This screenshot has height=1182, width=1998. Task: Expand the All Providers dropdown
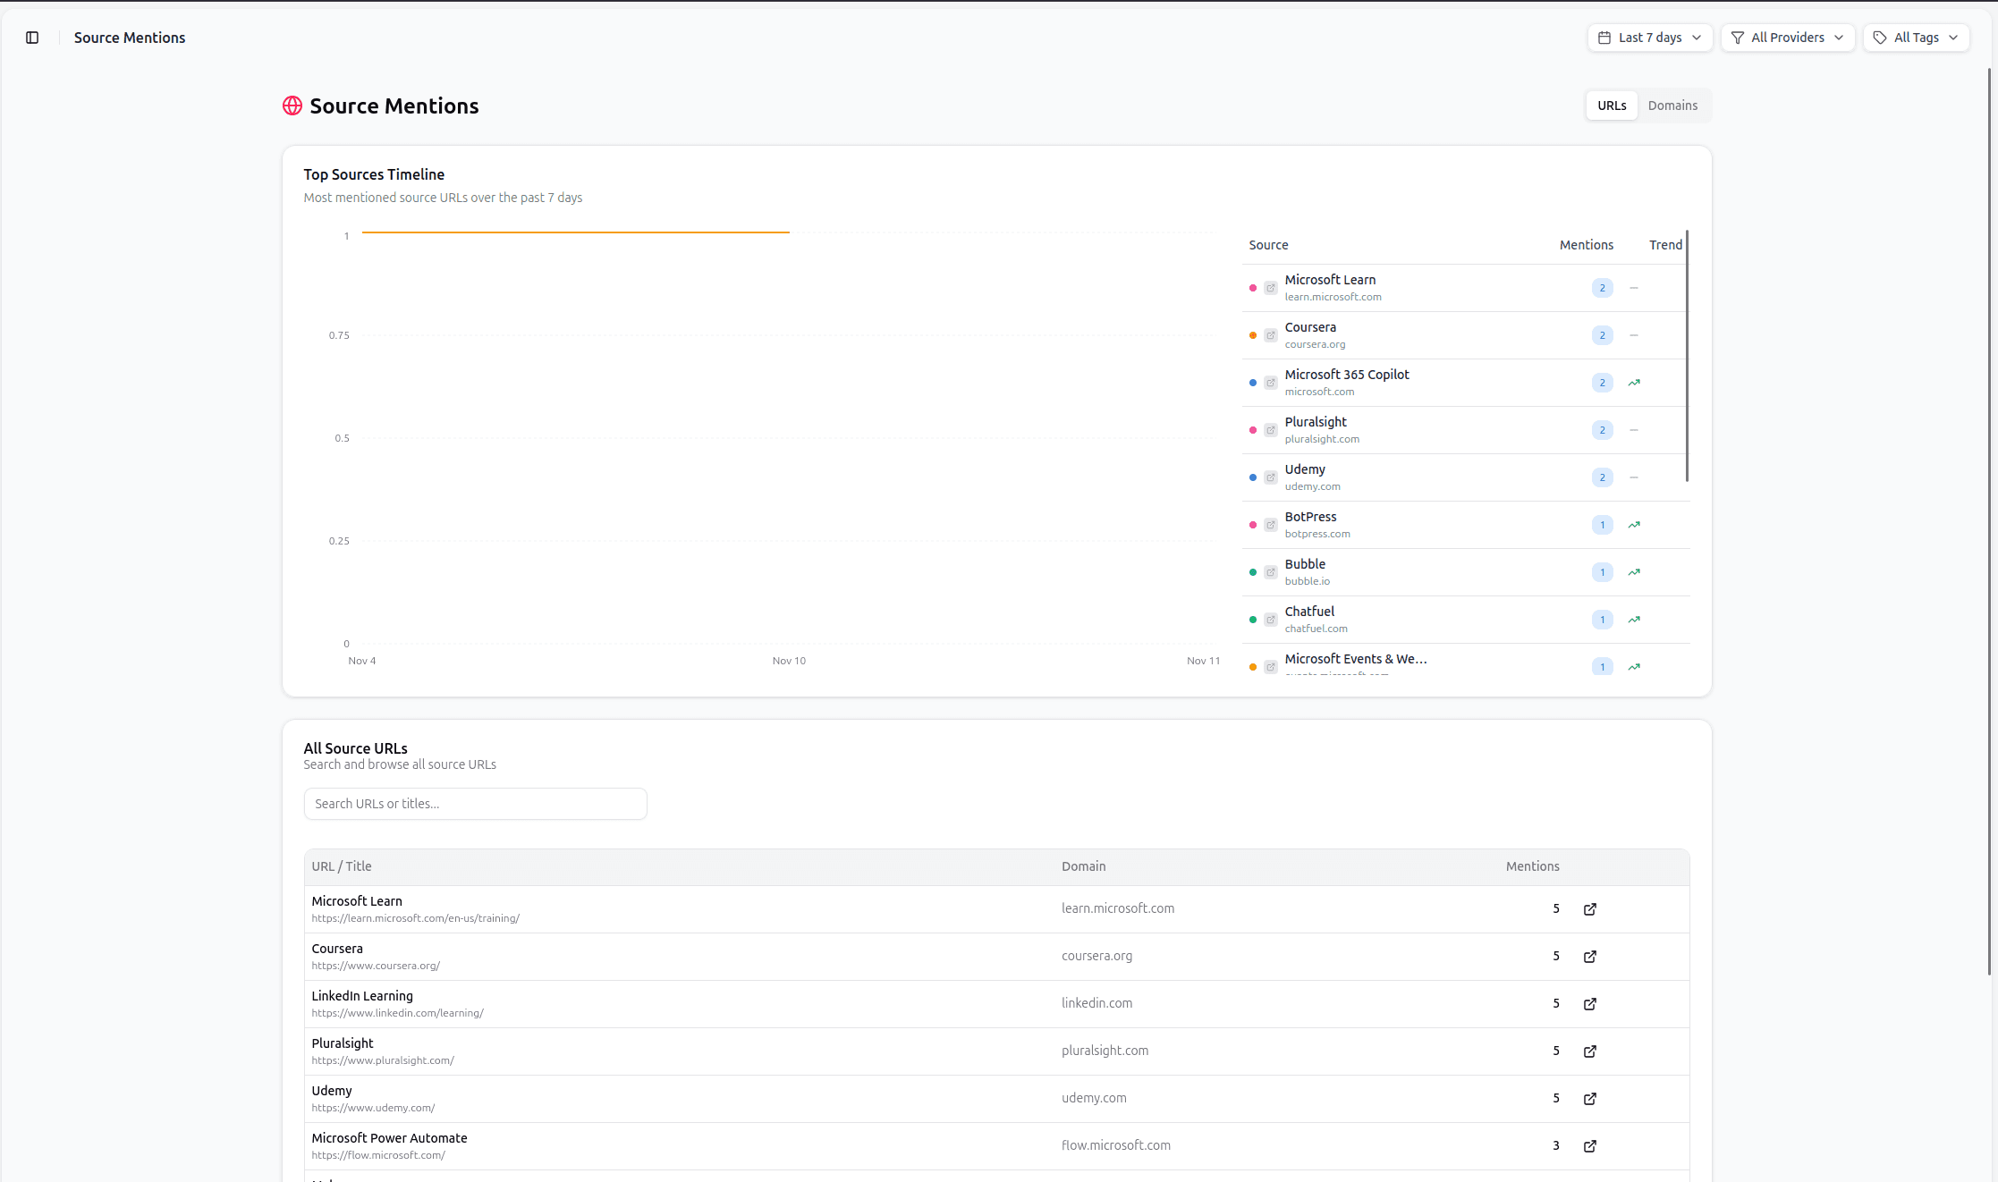click(x=1787, y=38)
